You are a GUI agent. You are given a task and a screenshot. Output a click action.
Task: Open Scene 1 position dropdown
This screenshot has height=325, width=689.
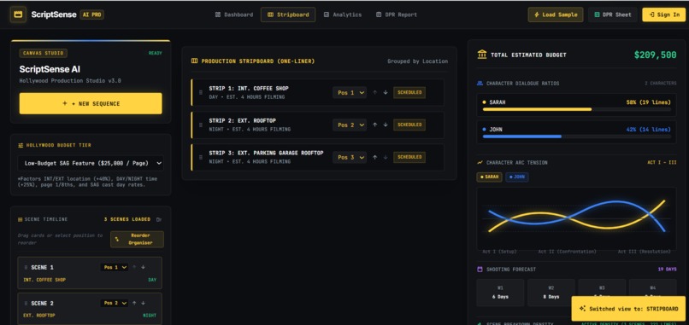pyautogui.click(x=115, y=267)
